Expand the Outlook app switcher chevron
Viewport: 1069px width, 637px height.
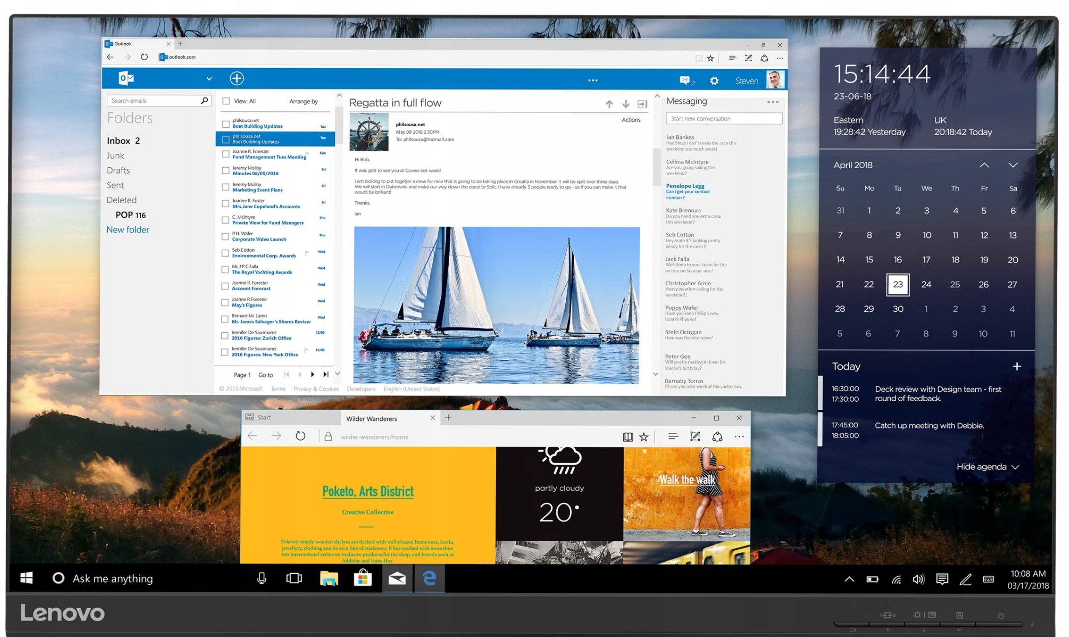(209, 79)
